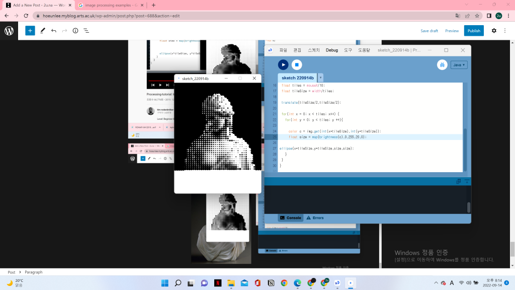This screenshot has height=290, width=515.
Task: Click the Redo arrow in WordPress toolbar
Action: pyautogui.click(x=64, y=31)
